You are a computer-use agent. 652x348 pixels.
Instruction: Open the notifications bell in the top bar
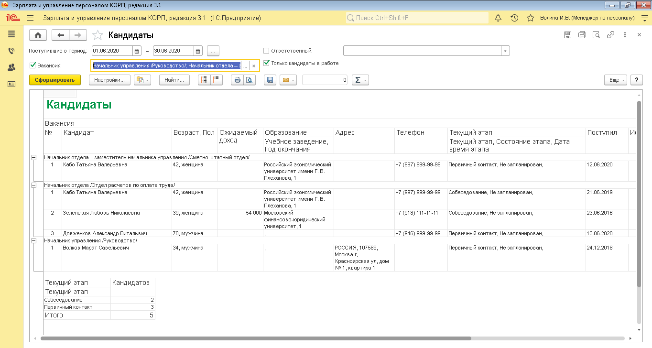(498, 18)
